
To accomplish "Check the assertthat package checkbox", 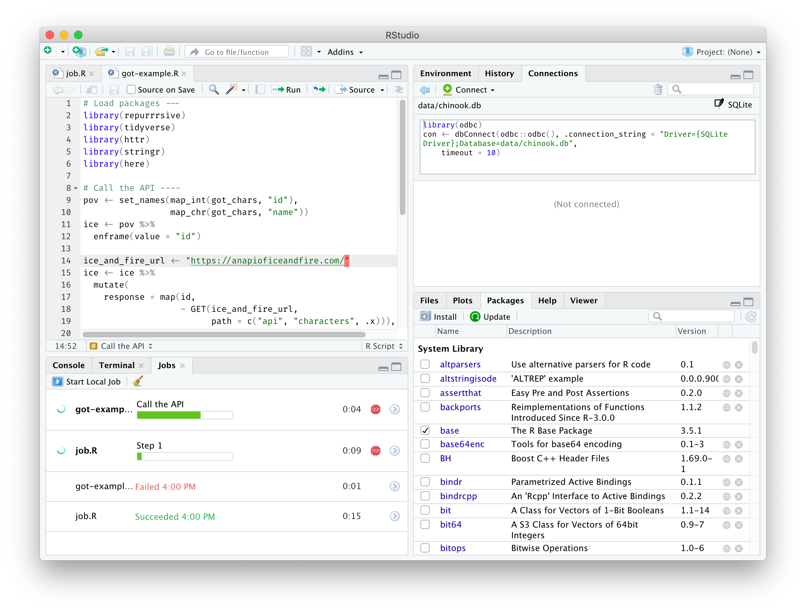I will [x=425, y=393].
